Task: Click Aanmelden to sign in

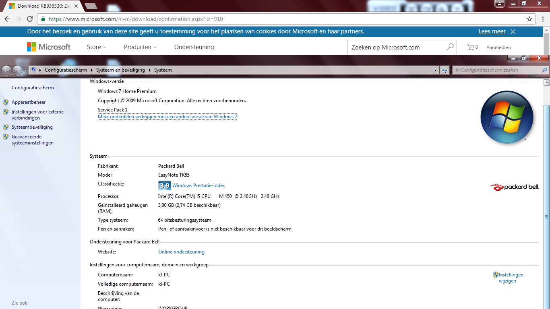Action: [x=498, y=47]
